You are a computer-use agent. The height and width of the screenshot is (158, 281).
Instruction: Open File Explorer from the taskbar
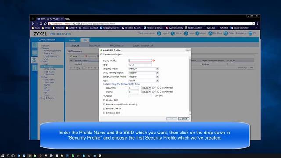(x=35, y=156)
